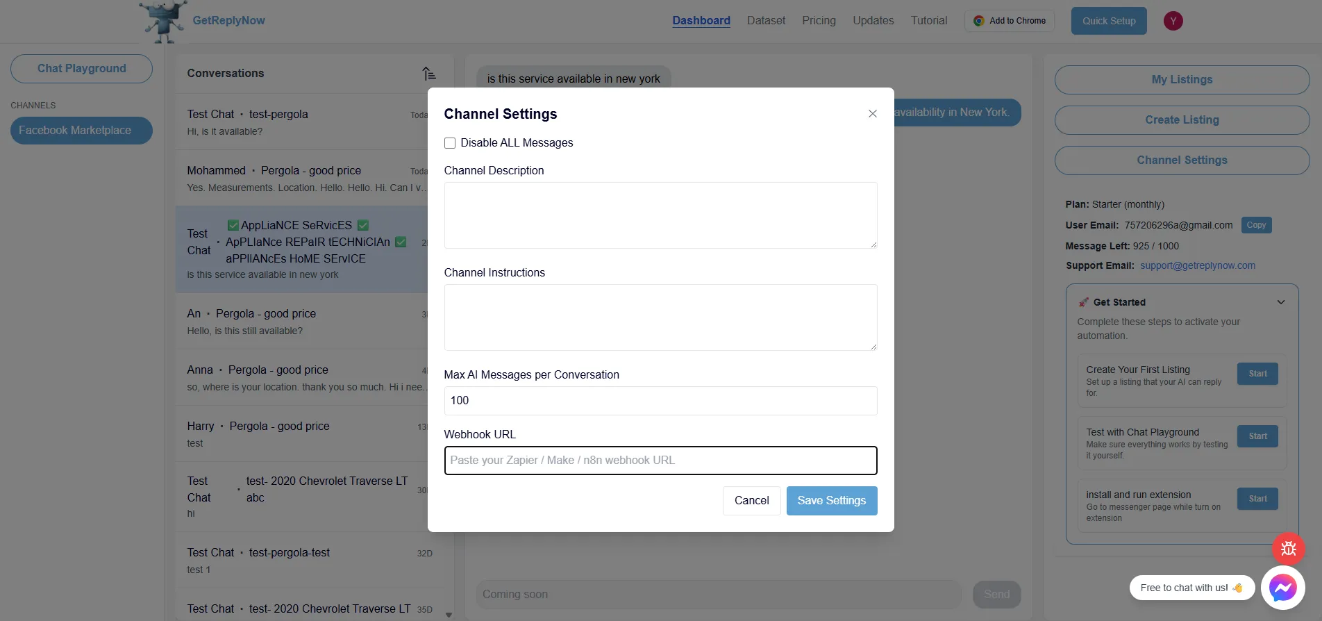Screen dimensions: 1322x621
Task: Open the Tutorial nav item
Action: point(929,21)
